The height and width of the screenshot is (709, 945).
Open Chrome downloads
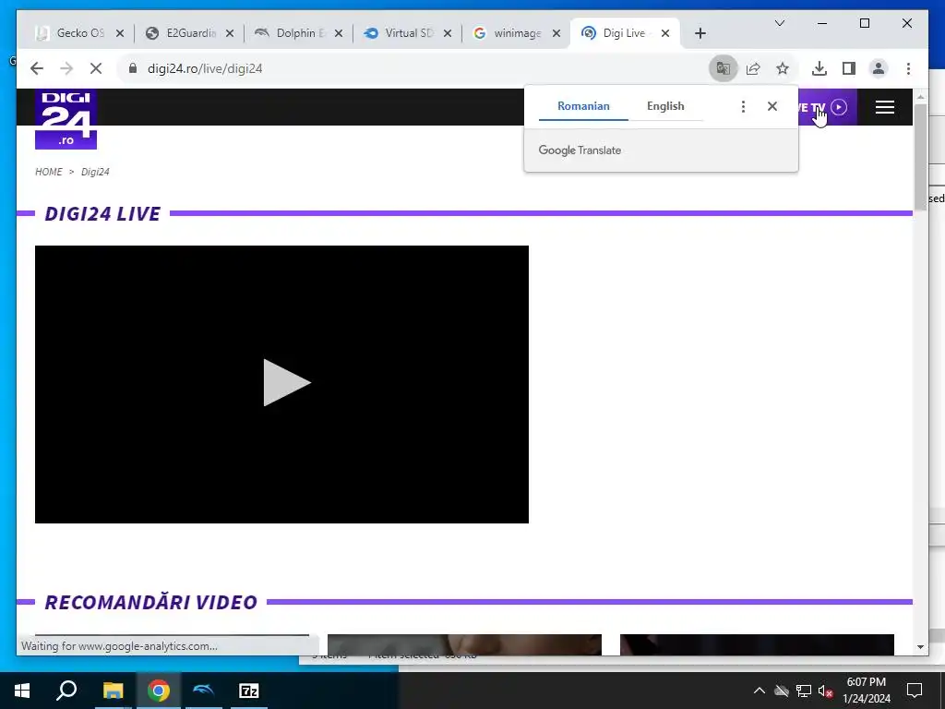tap(819, 68)
